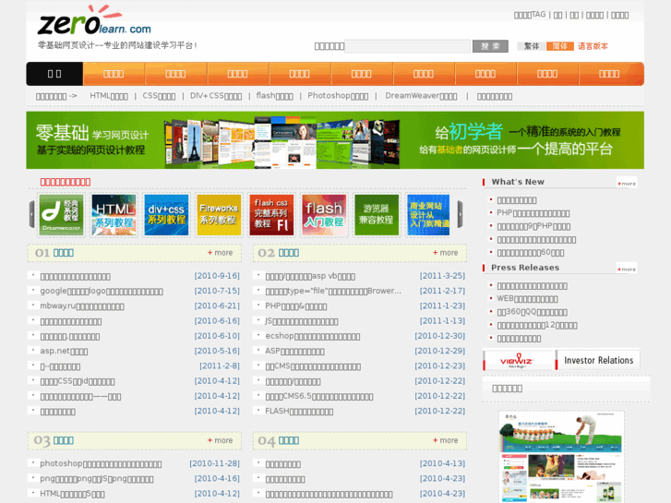The image size is (671, 503).
Task: Click more icon beside Press Releases
Action: point(627,269)
